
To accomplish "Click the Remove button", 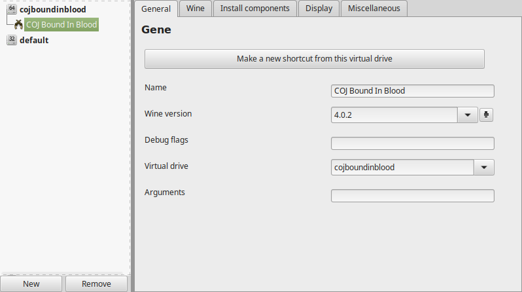I will click(96, 284).
